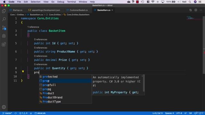Viewport: 205px width, 115px height.
Task: Change end of line sequence LF
Action: (x=185, y=113)
